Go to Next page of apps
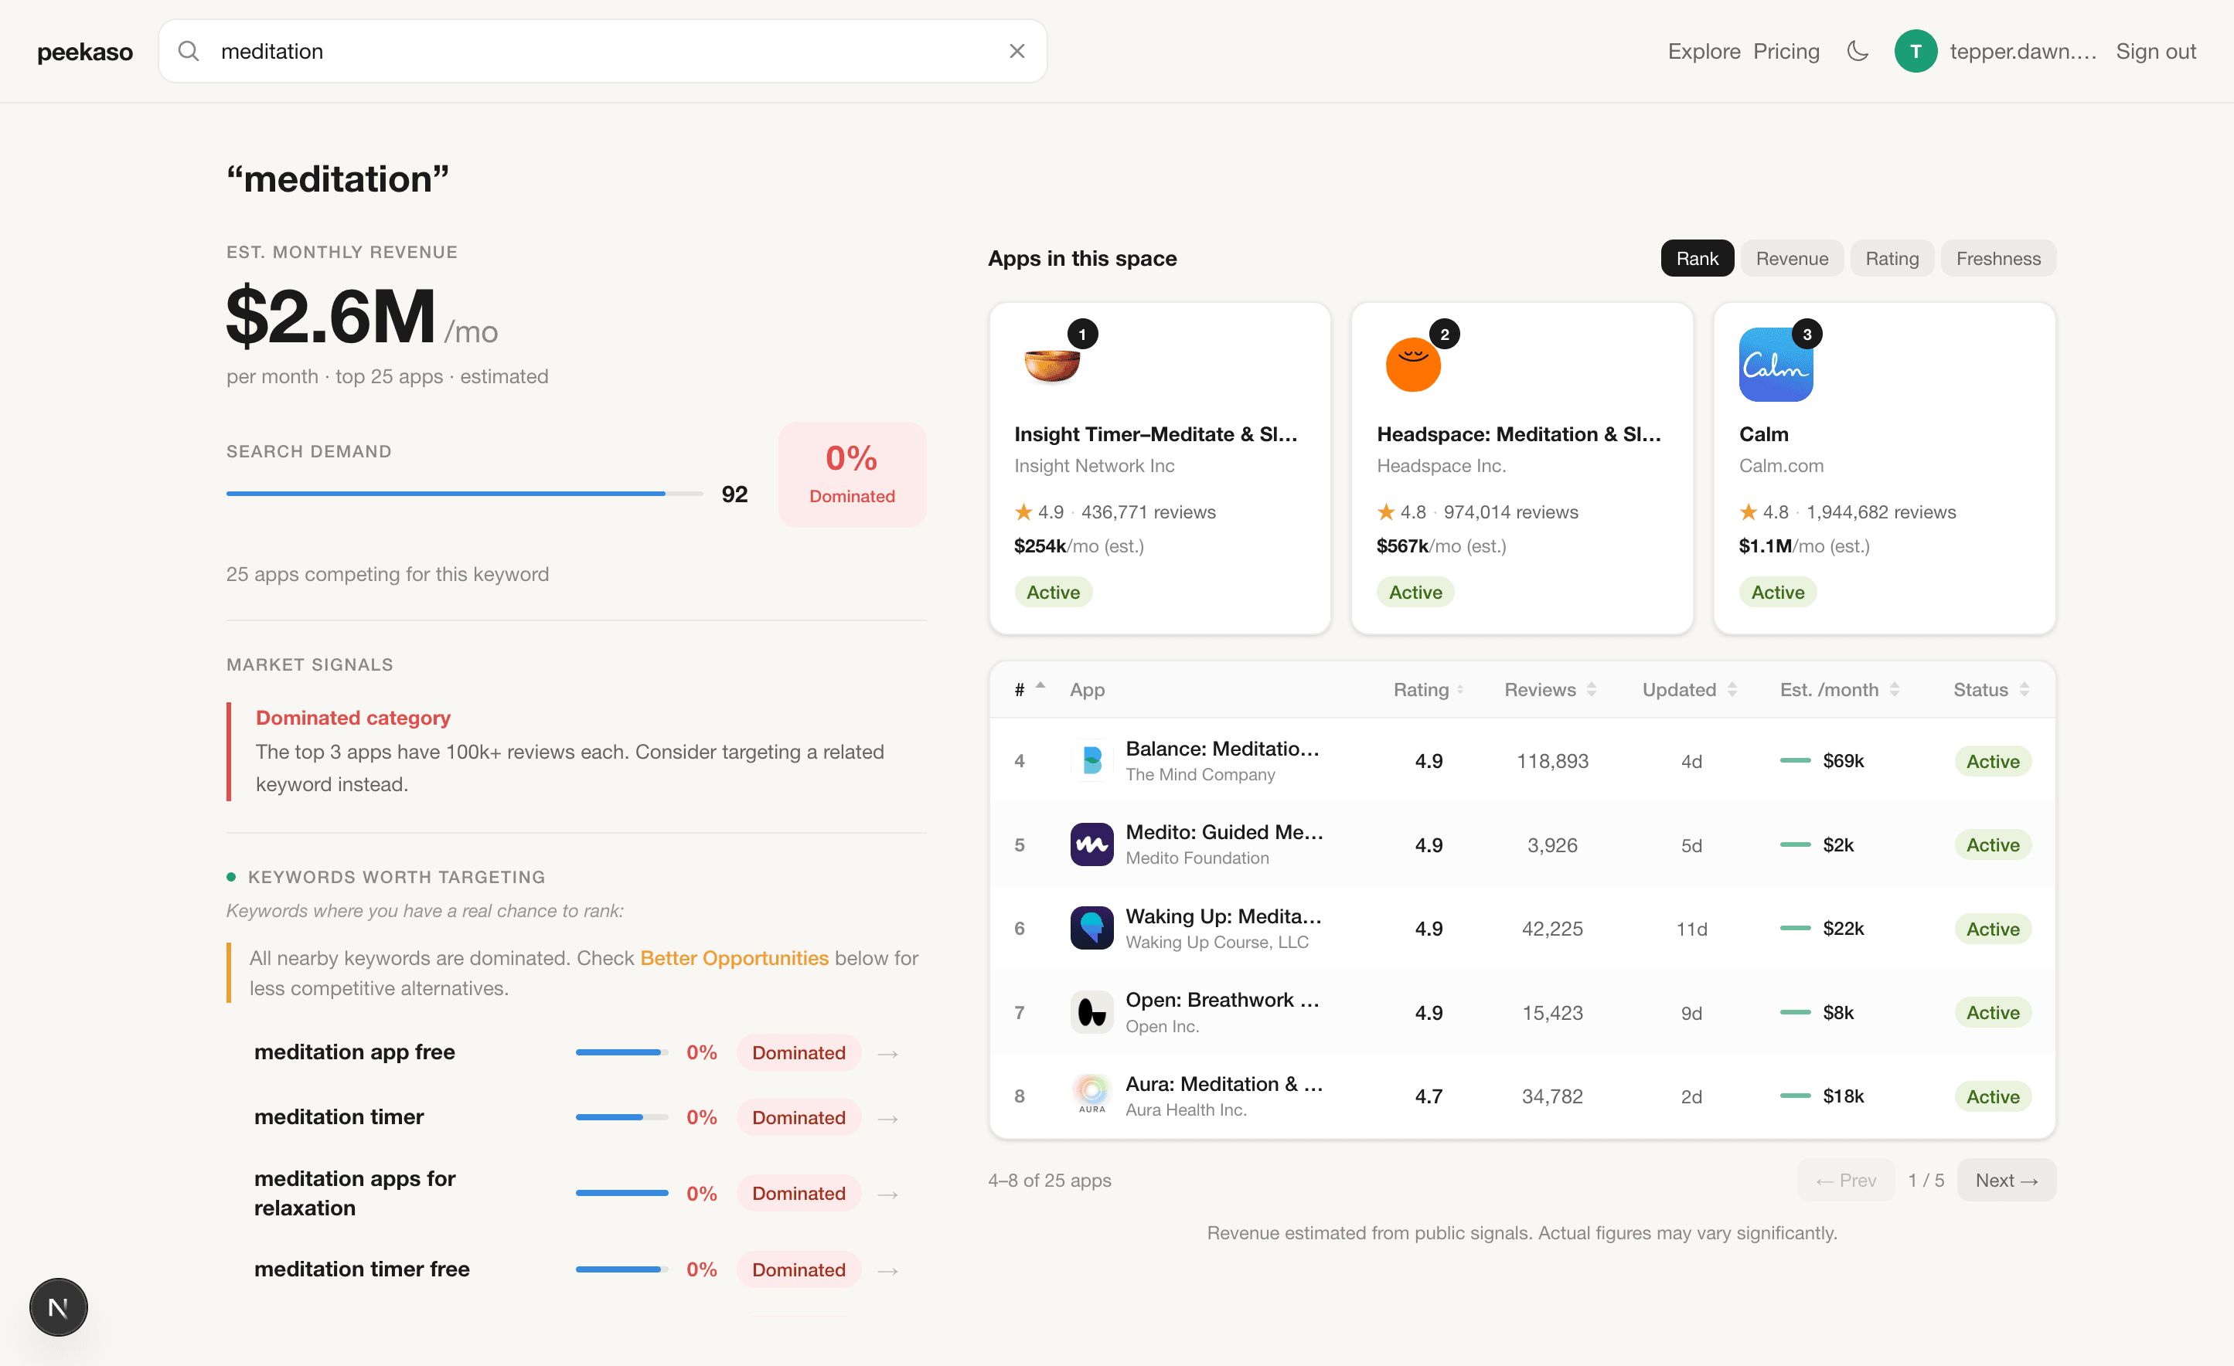 pos(2005,1180)
